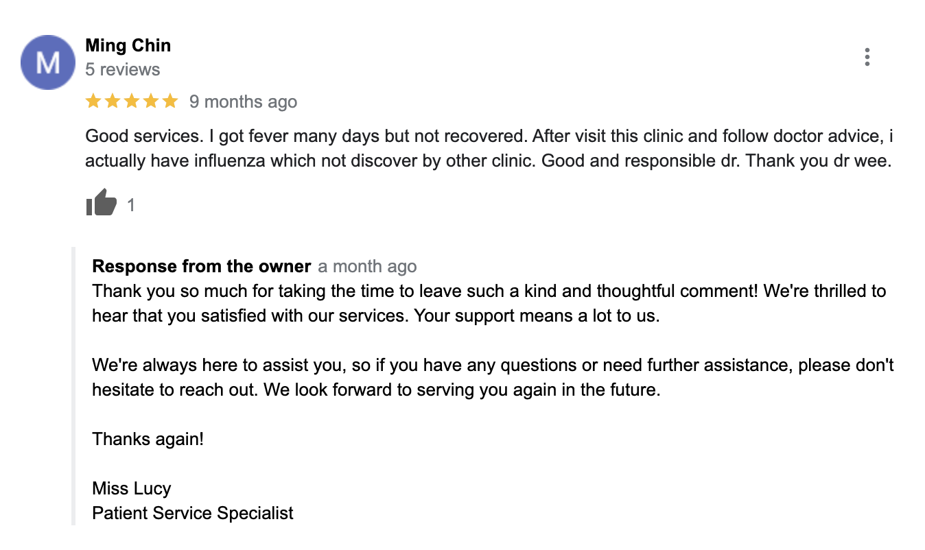Open the three-dot review options menu
Viewport: 925px width, 550px height.
867,58
